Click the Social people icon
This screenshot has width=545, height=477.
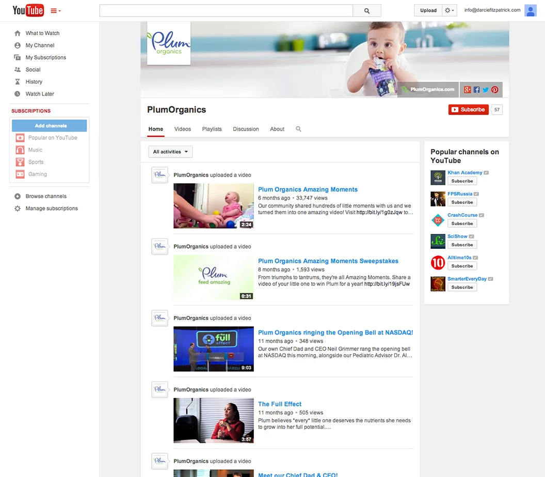click(x=18, y=70)
